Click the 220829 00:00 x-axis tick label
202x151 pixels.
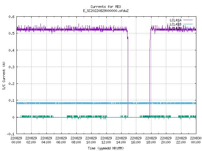point(16,140)
